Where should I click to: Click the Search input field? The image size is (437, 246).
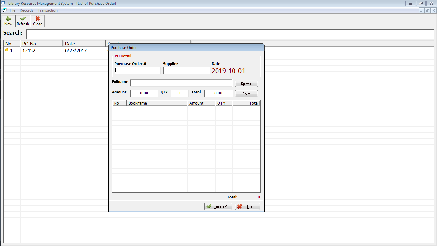click(230, 34)
